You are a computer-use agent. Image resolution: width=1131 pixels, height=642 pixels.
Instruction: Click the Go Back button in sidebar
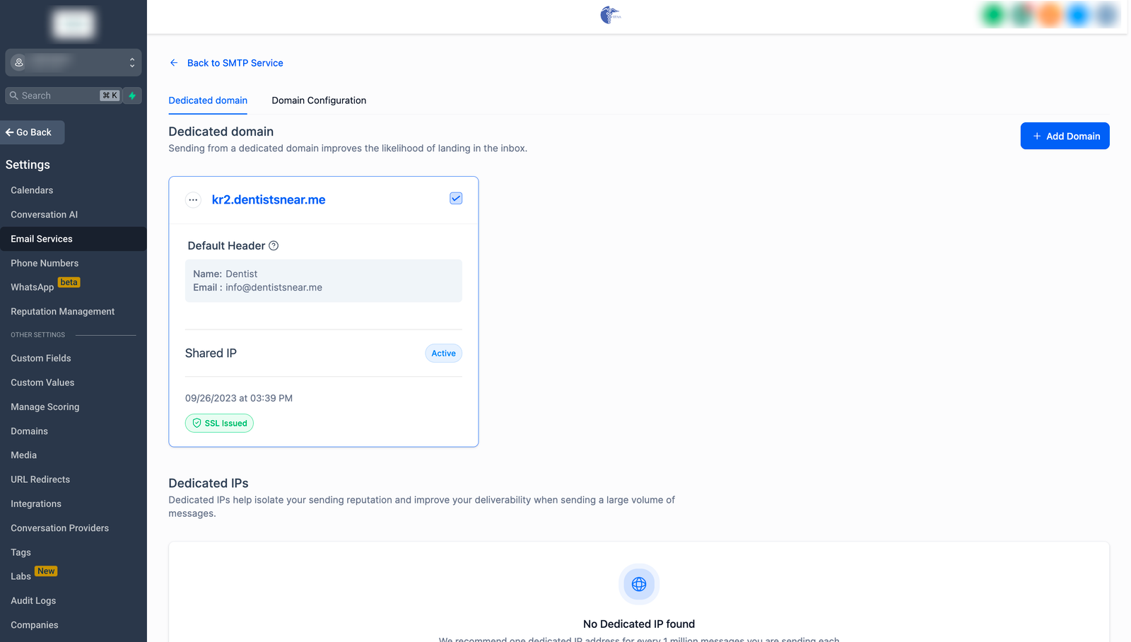(33, 132)
